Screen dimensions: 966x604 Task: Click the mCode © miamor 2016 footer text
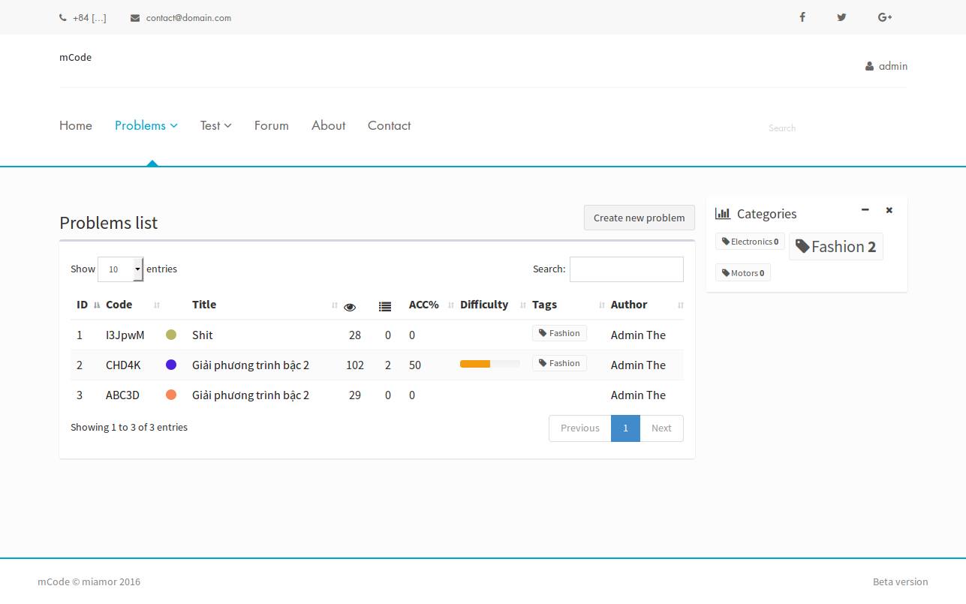89,581
